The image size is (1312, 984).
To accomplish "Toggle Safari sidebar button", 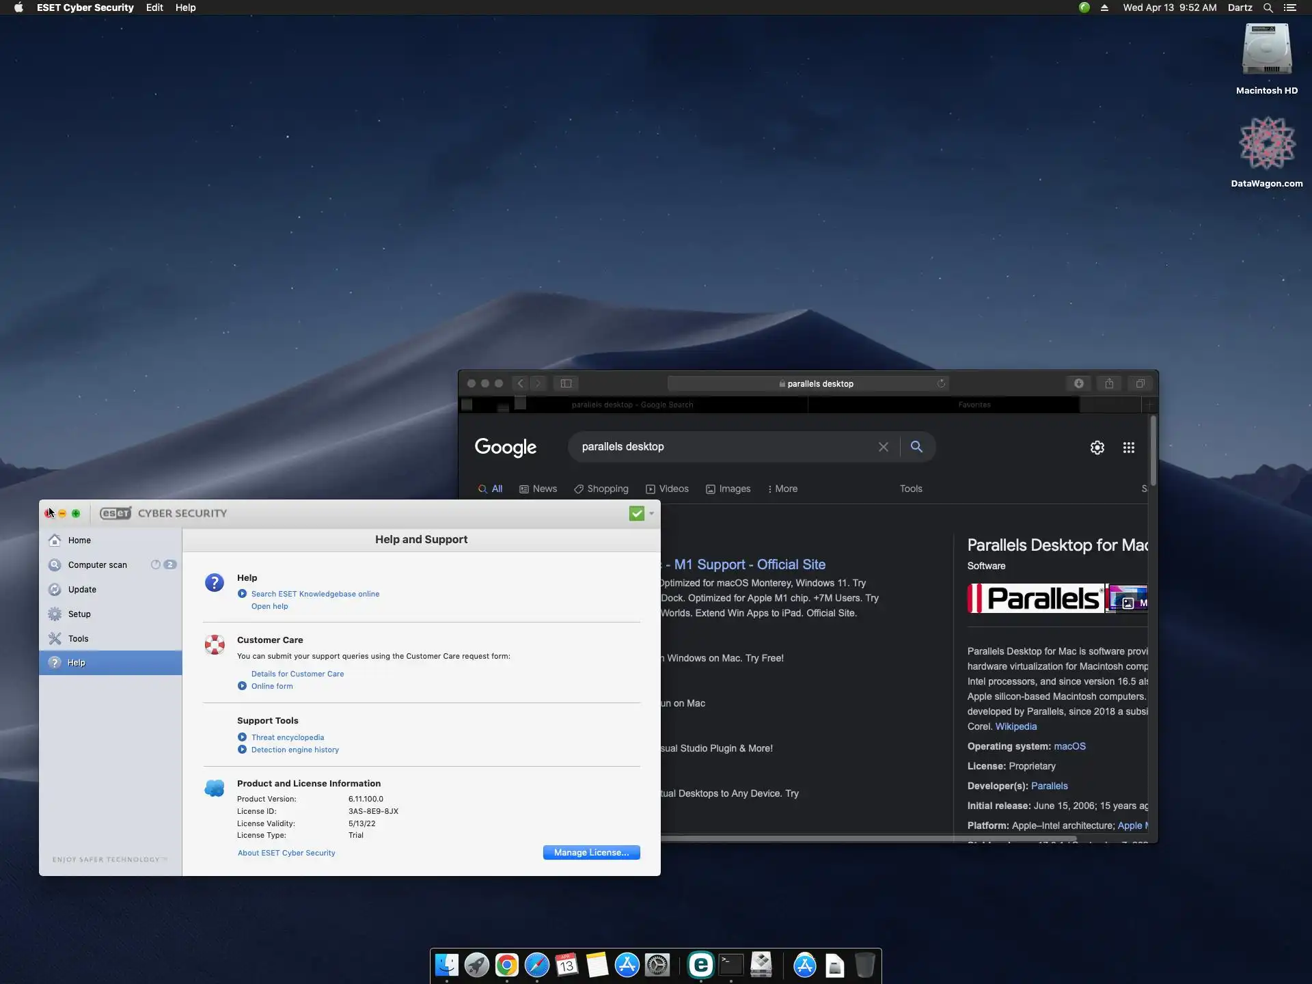I will point(566,383).
